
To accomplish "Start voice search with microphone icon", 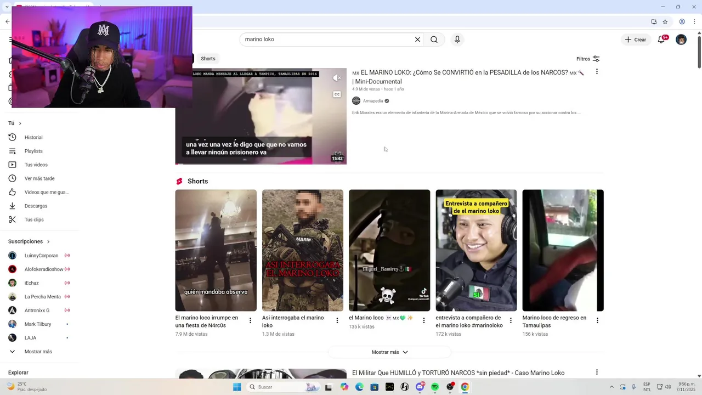I will tap(457, 39).
